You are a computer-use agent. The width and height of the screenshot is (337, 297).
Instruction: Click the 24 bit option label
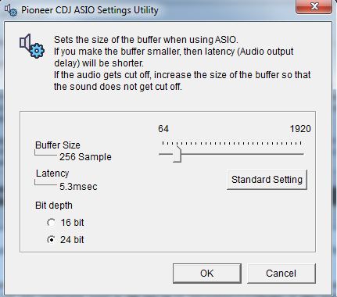pos(72,240)
